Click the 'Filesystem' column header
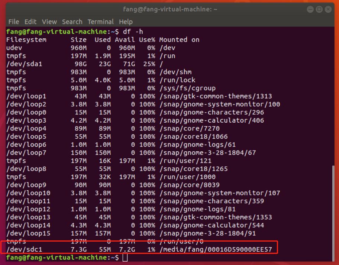The height and width of the screenshot is (265, 339). [x=26, y=40]
